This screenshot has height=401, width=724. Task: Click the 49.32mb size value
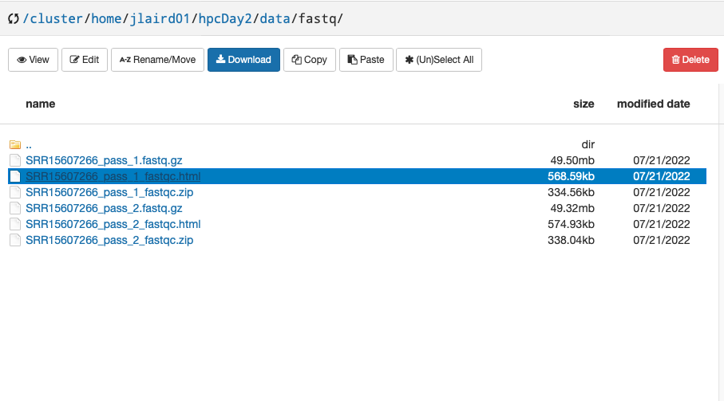point(572,208)
